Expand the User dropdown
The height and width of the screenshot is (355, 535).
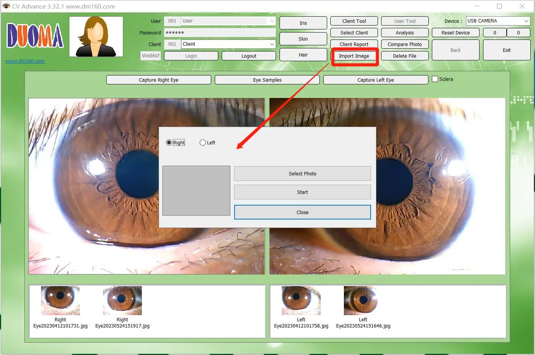coord(272,21)
